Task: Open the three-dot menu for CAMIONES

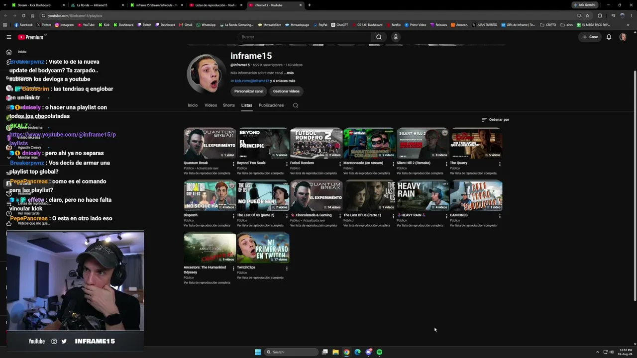Action: tap(500, 216)
